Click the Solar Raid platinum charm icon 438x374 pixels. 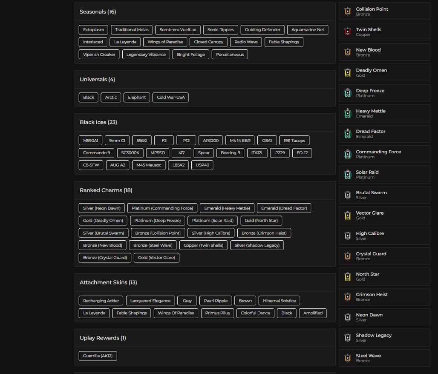click(x=348, y=175)
